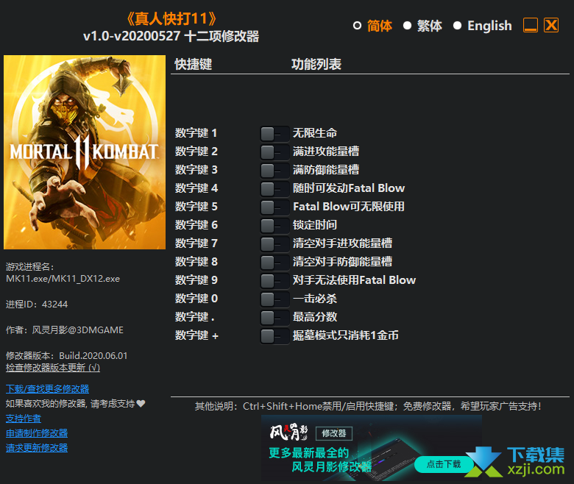
Task: Click the Mortal Kombat 11 cover image
Action: (x=85, y=152)
